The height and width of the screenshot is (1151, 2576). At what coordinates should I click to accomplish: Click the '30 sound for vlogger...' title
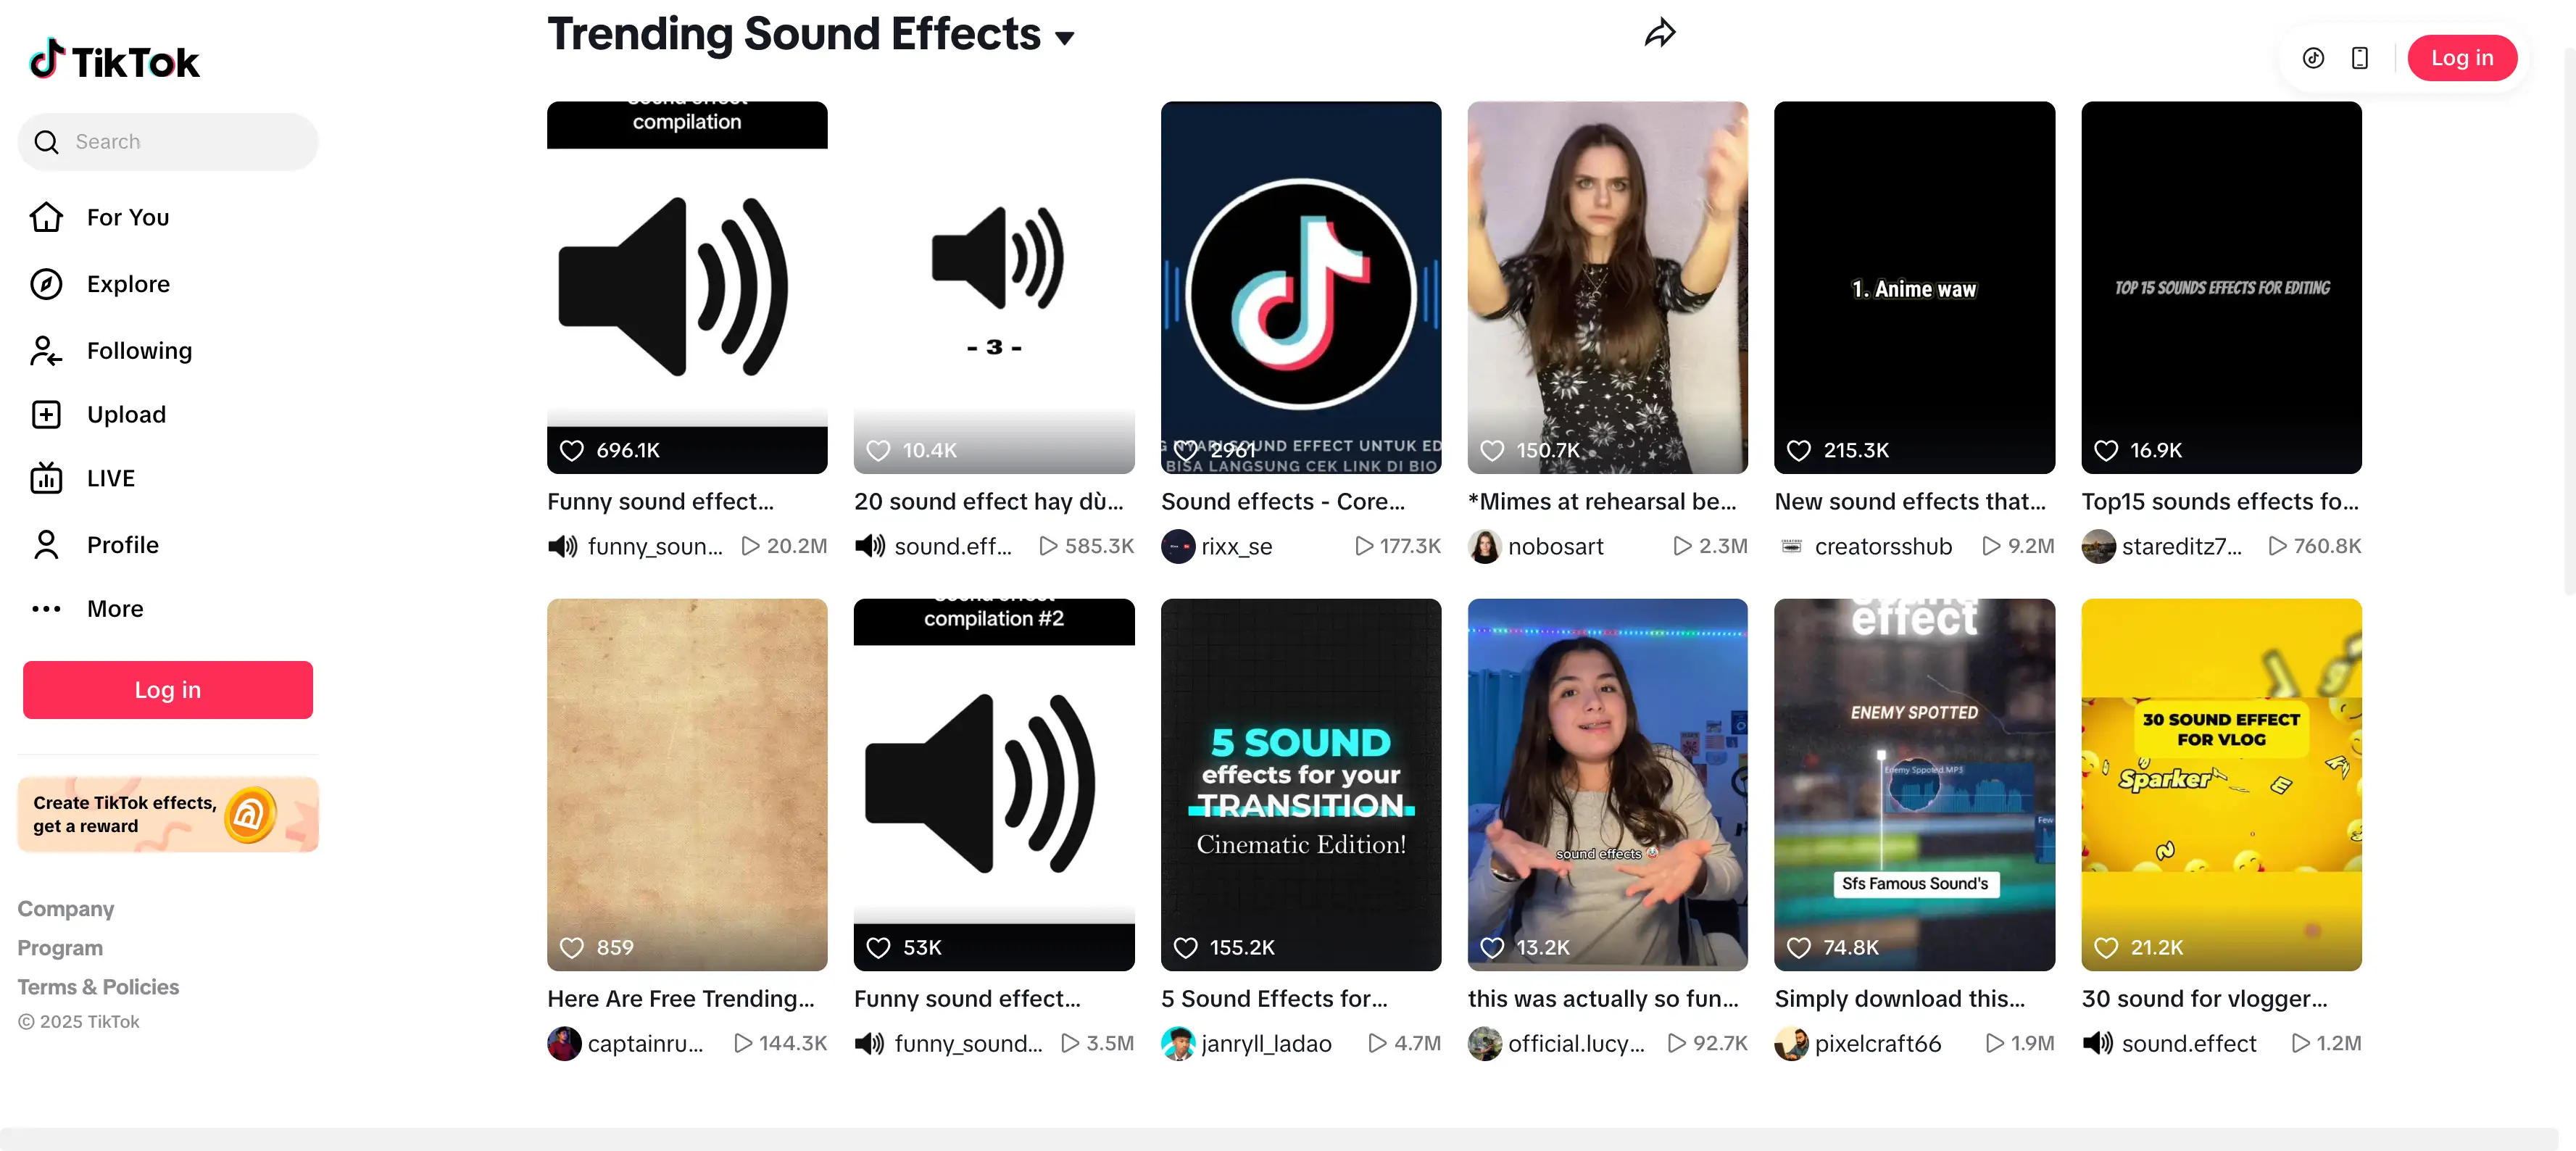pos(2205,999)
